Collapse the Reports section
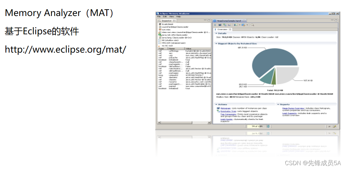Viewport: 346px width, 169px height. (x=278, y=104)
